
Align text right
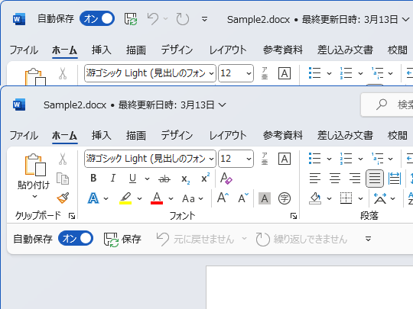355,179
